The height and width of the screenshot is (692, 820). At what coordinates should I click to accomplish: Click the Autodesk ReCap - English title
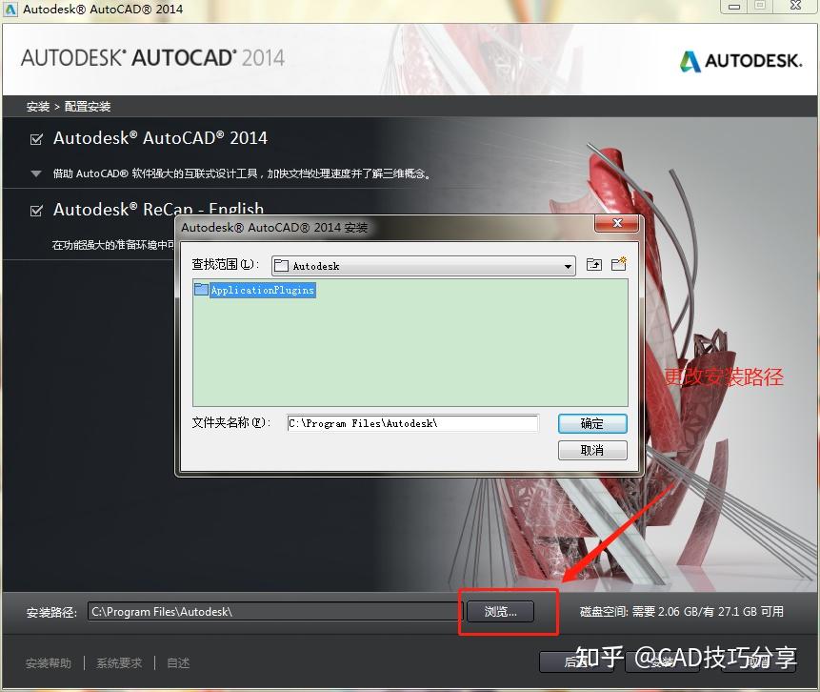158,209
